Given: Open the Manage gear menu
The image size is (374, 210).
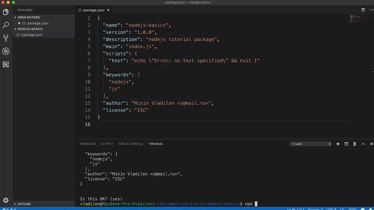Looking at the screenshot, I should (6, 200).
